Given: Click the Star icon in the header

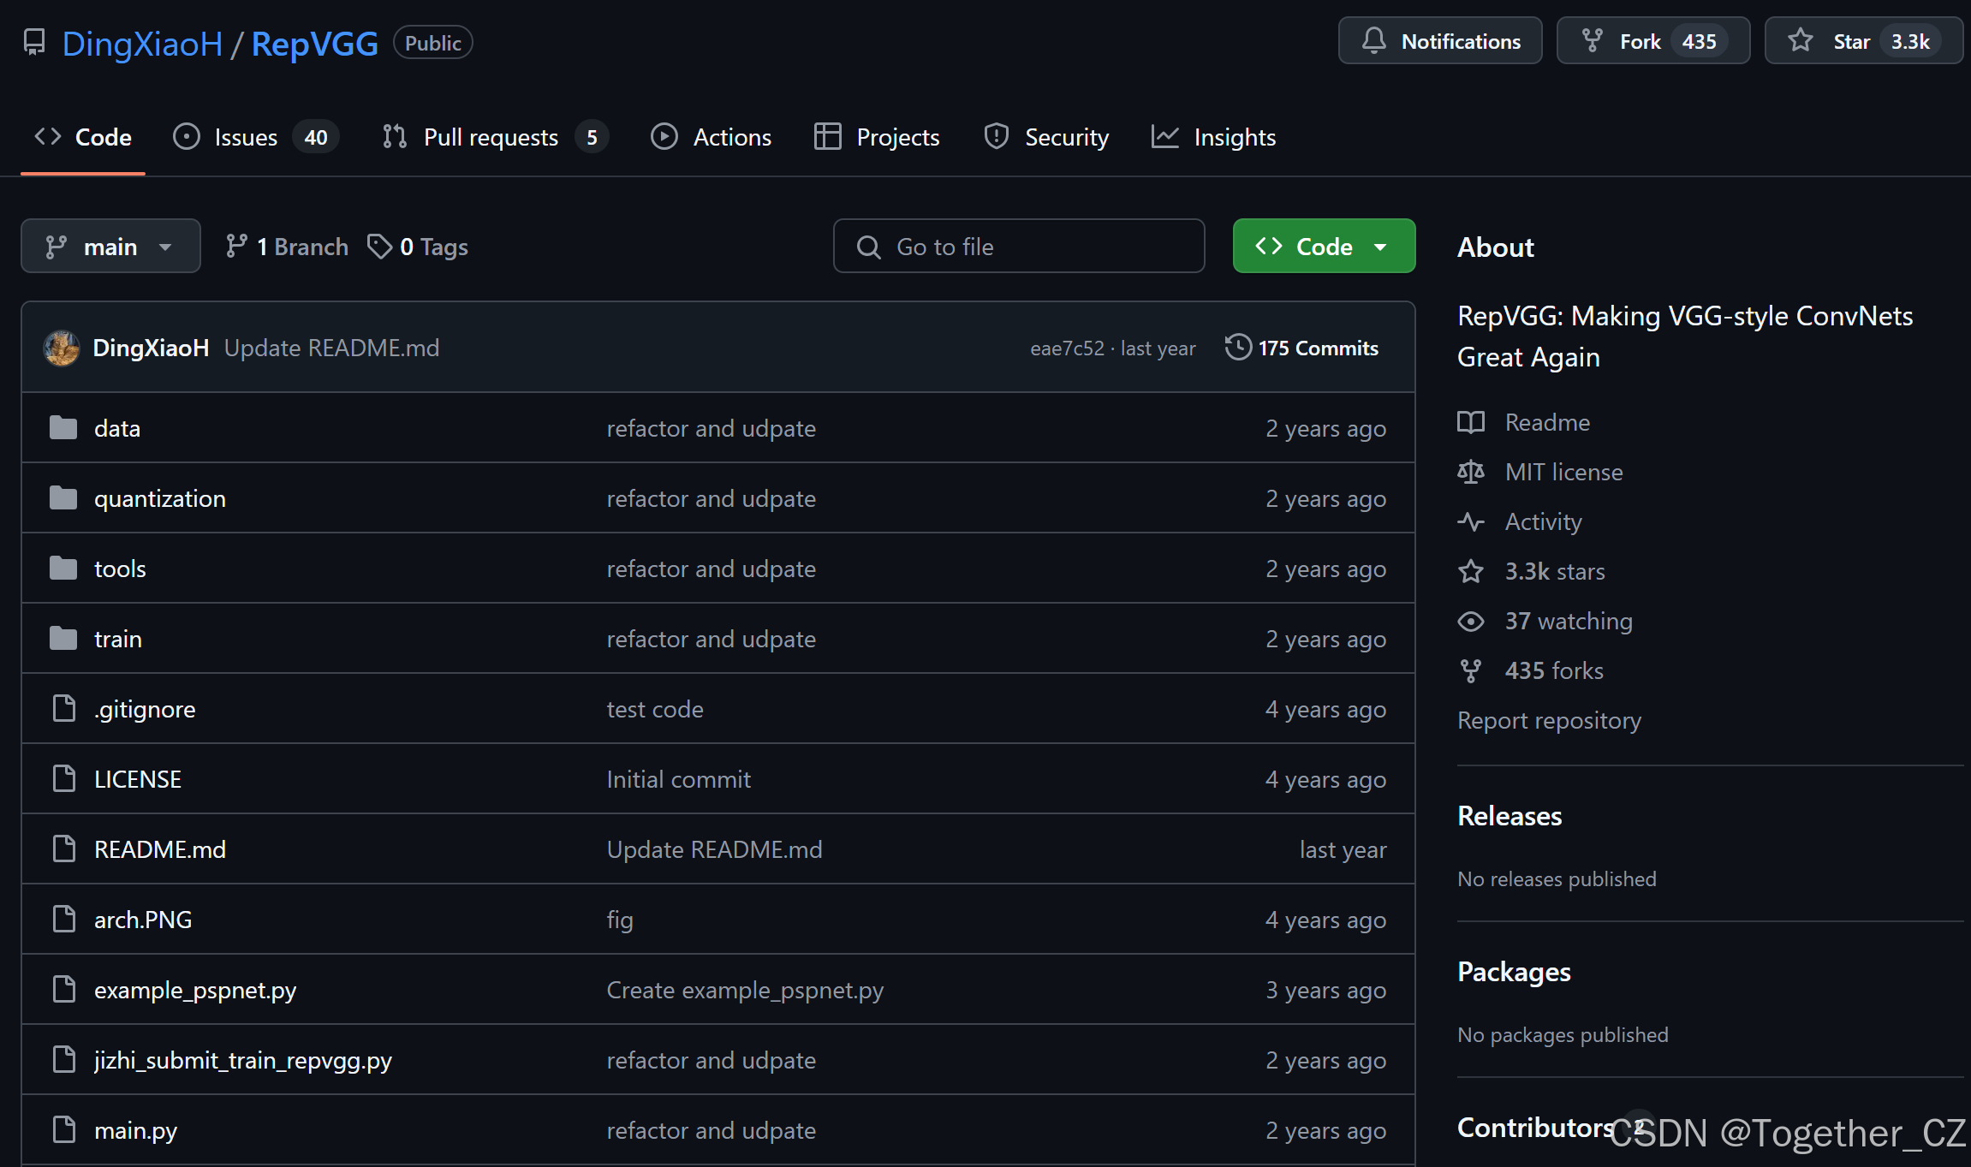Looking at the screenshot, I should 1801,41.
